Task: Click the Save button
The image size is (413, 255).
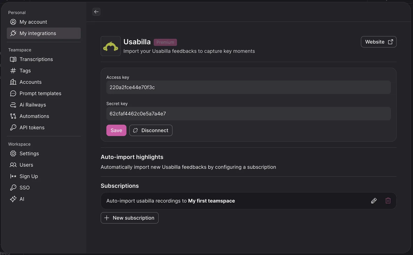Action: [x=116, y=130]
